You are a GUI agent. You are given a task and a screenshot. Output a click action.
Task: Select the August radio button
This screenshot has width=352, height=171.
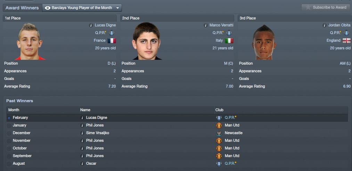click(9, 164)
